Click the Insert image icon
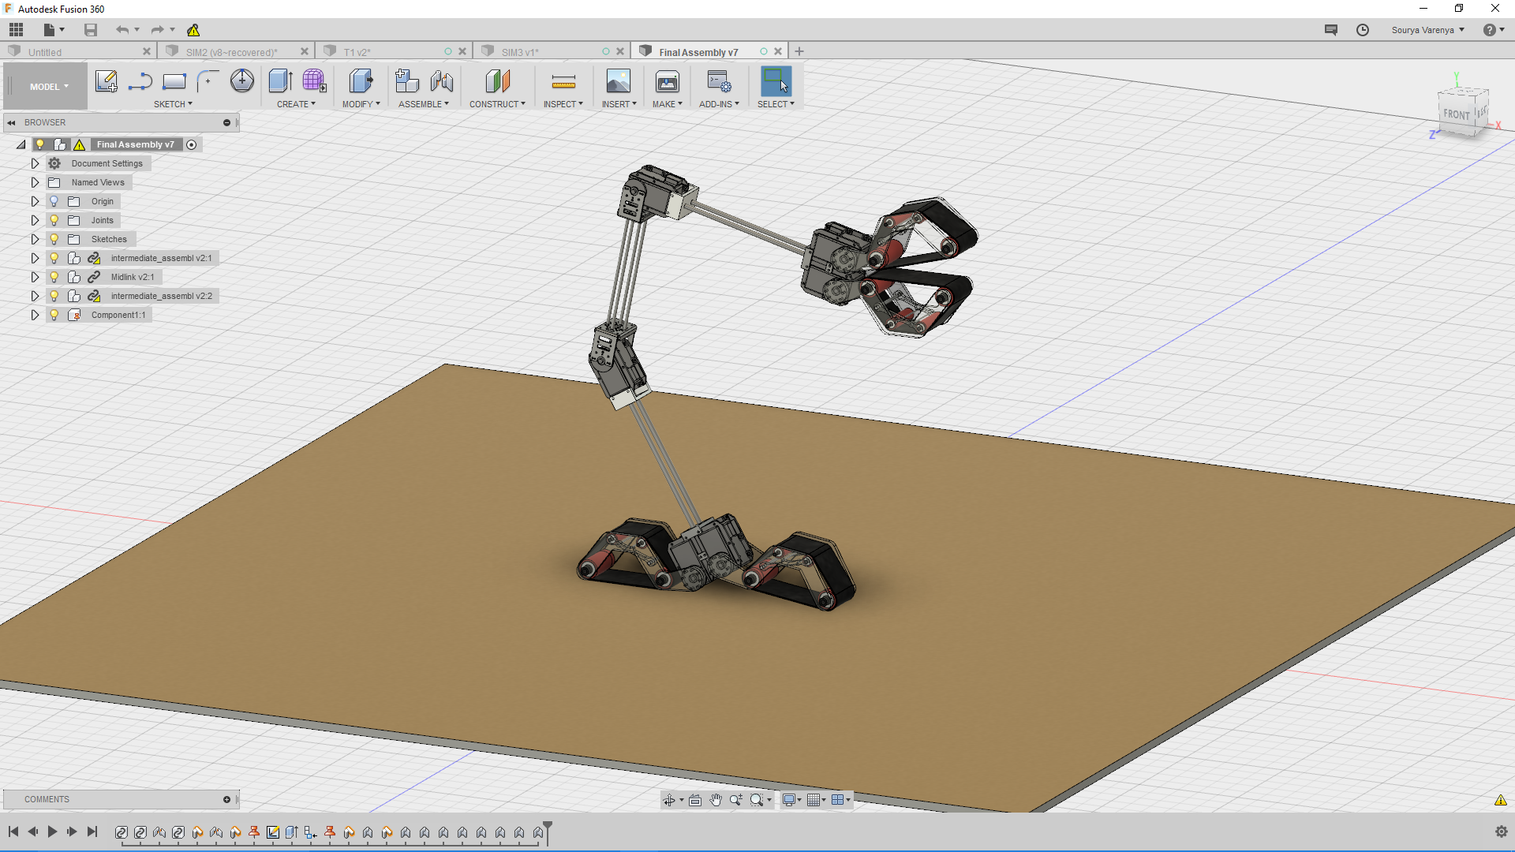 [619, 81]
